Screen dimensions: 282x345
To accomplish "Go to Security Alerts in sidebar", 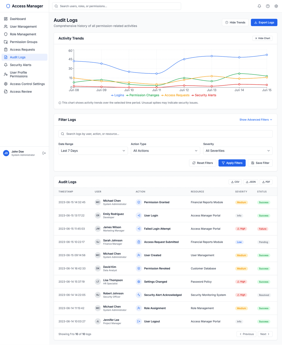I will (21, 65).
